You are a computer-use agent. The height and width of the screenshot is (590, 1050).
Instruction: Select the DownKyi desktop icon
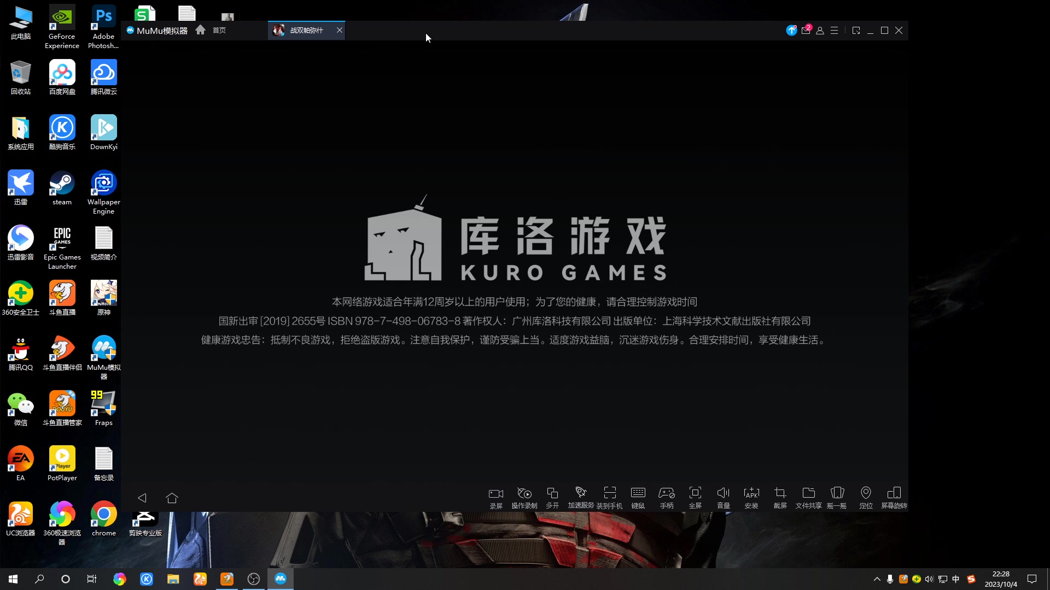[103, 133]
